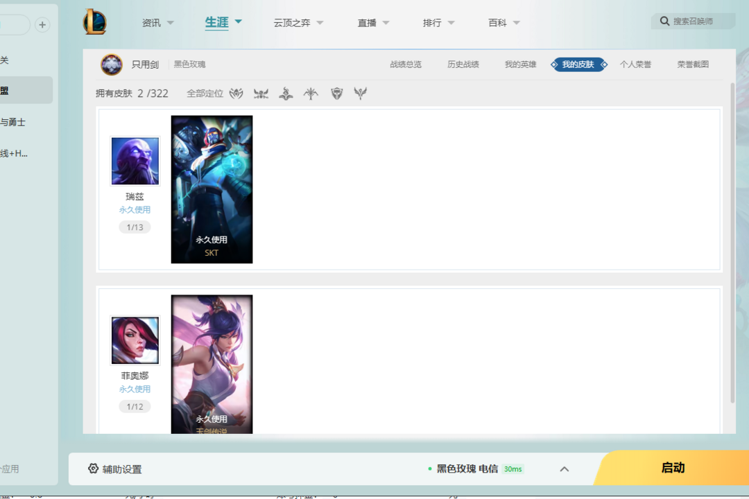Expand server list with up chevron
Screen dimensions: 749x499
[564, 469]
